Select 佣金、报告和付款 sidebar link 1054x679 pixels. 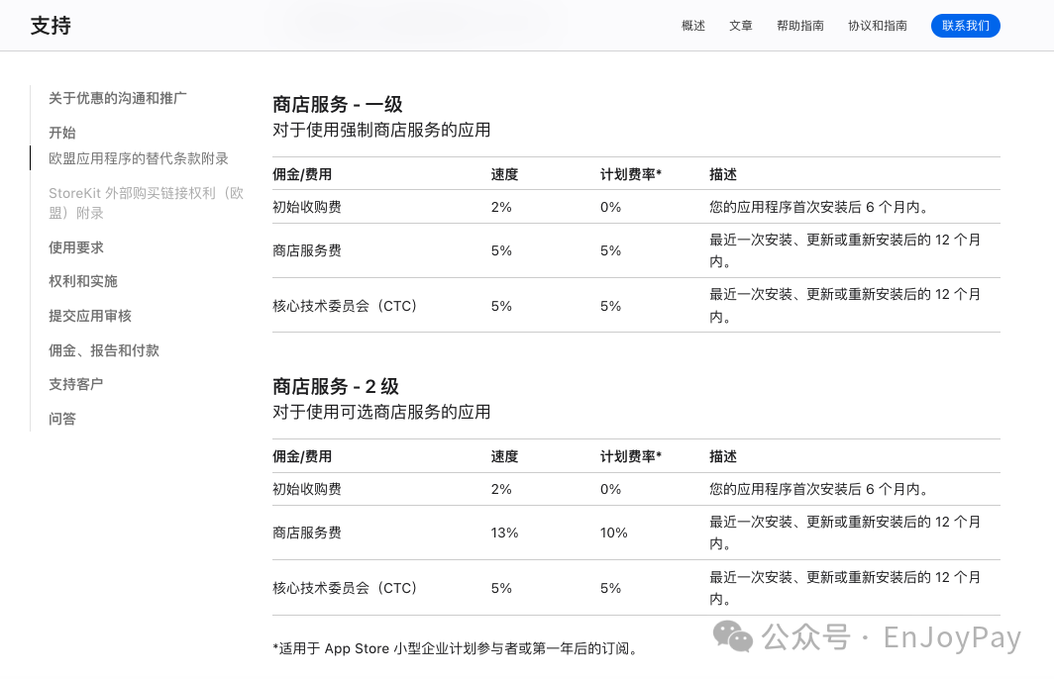click(103, 350)
